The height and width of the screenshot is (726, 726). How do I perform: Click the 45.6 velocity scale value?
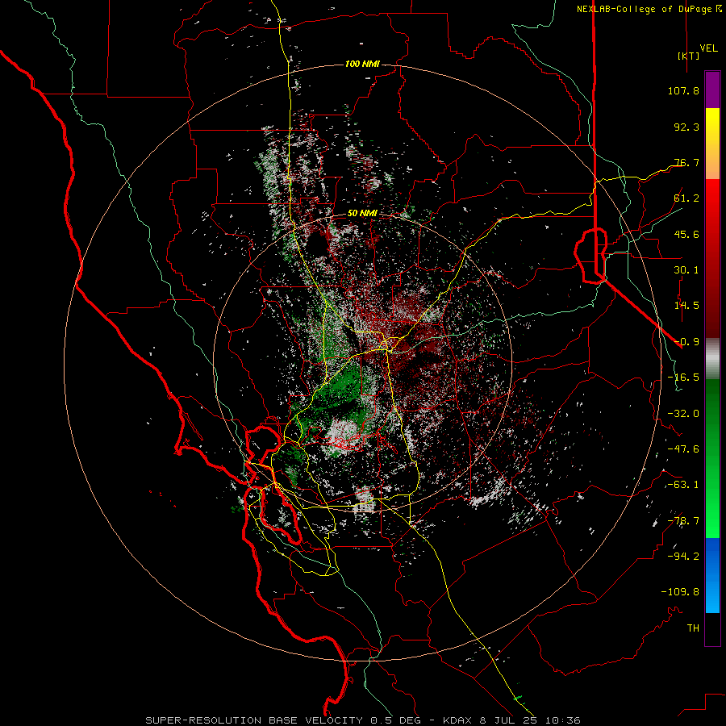point(686,234)
